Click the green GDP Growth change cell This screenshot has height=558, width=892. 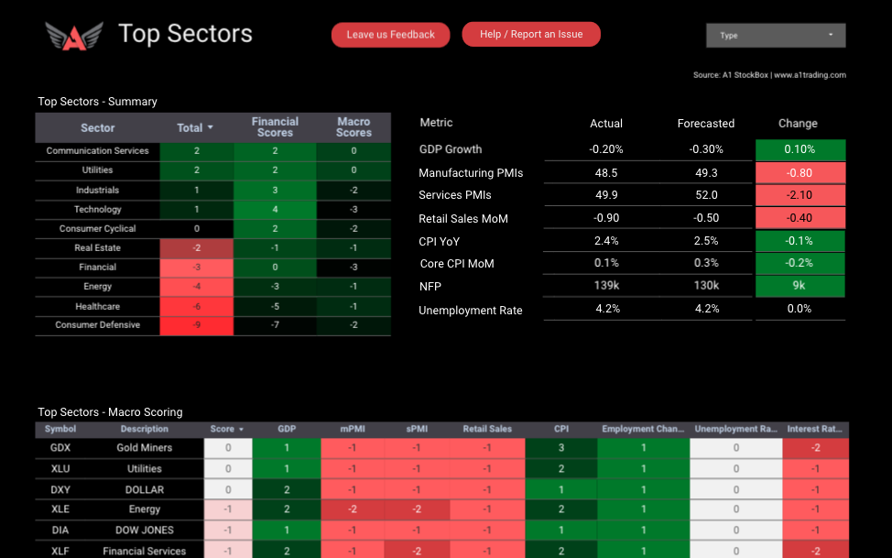coord(800,149)
